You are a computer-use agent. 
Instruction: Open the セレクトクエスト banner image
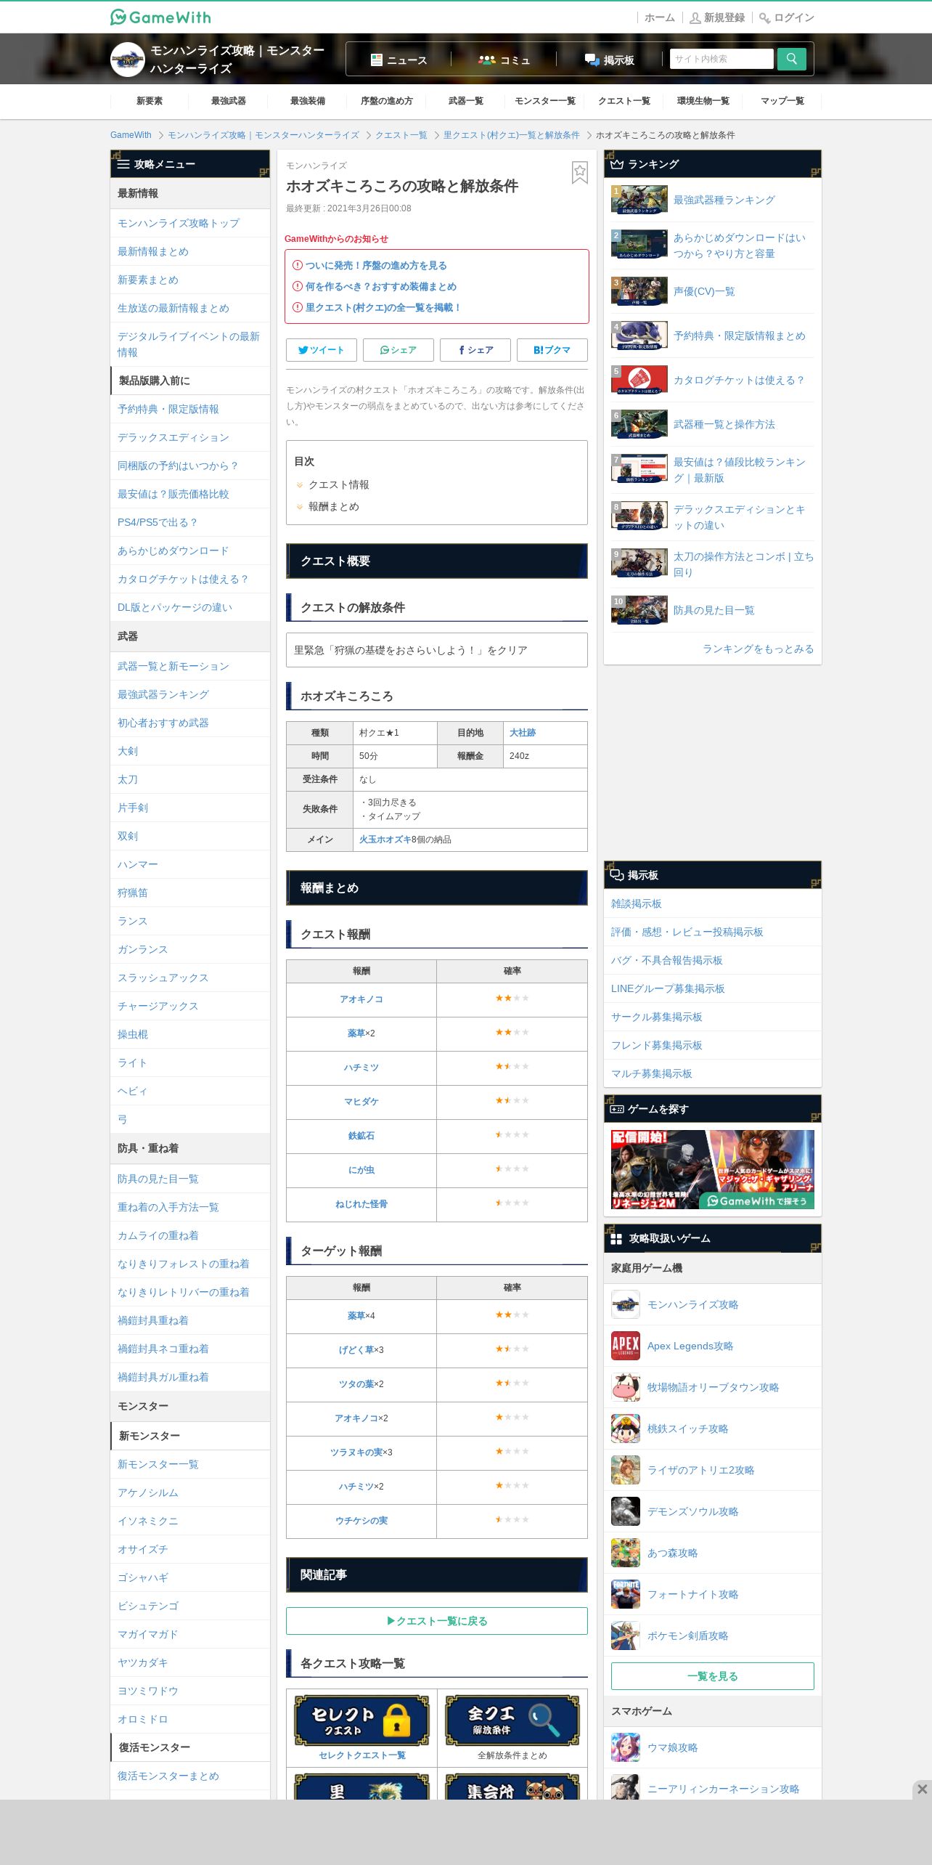(x=361, y=1720)
